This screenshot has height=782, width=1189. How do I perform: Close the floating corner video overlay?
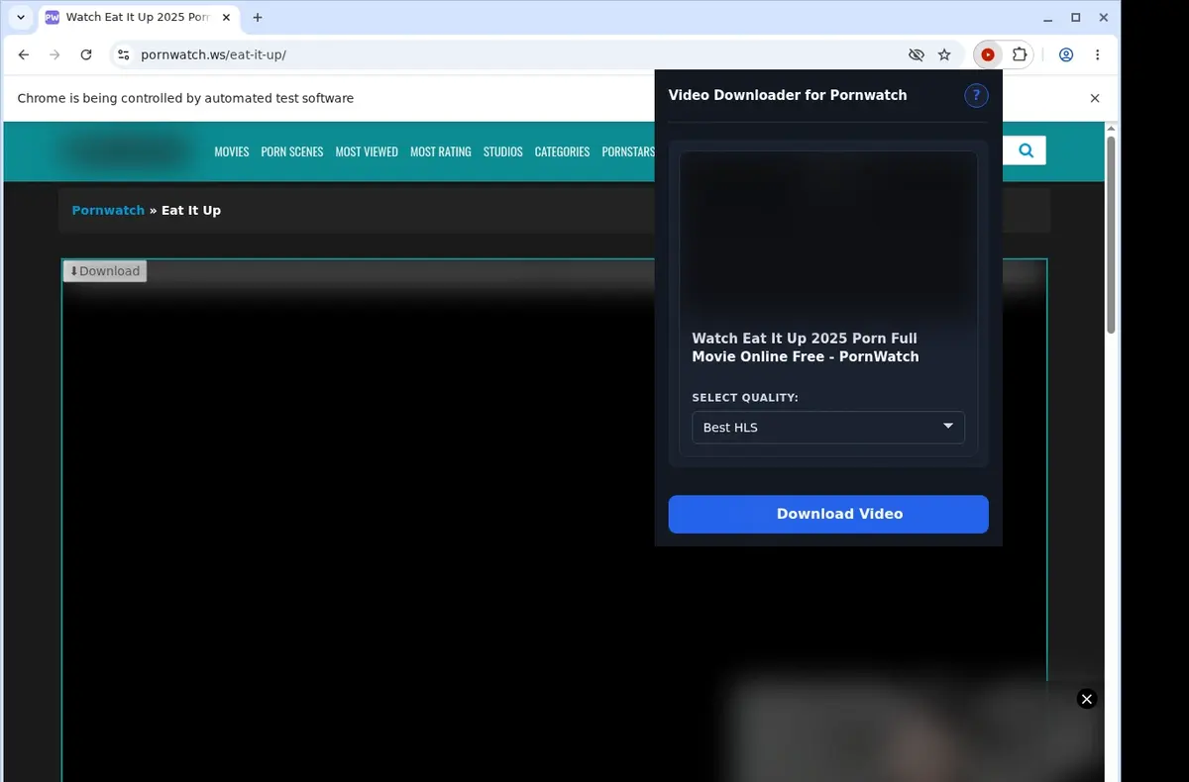click(1087, 699)
